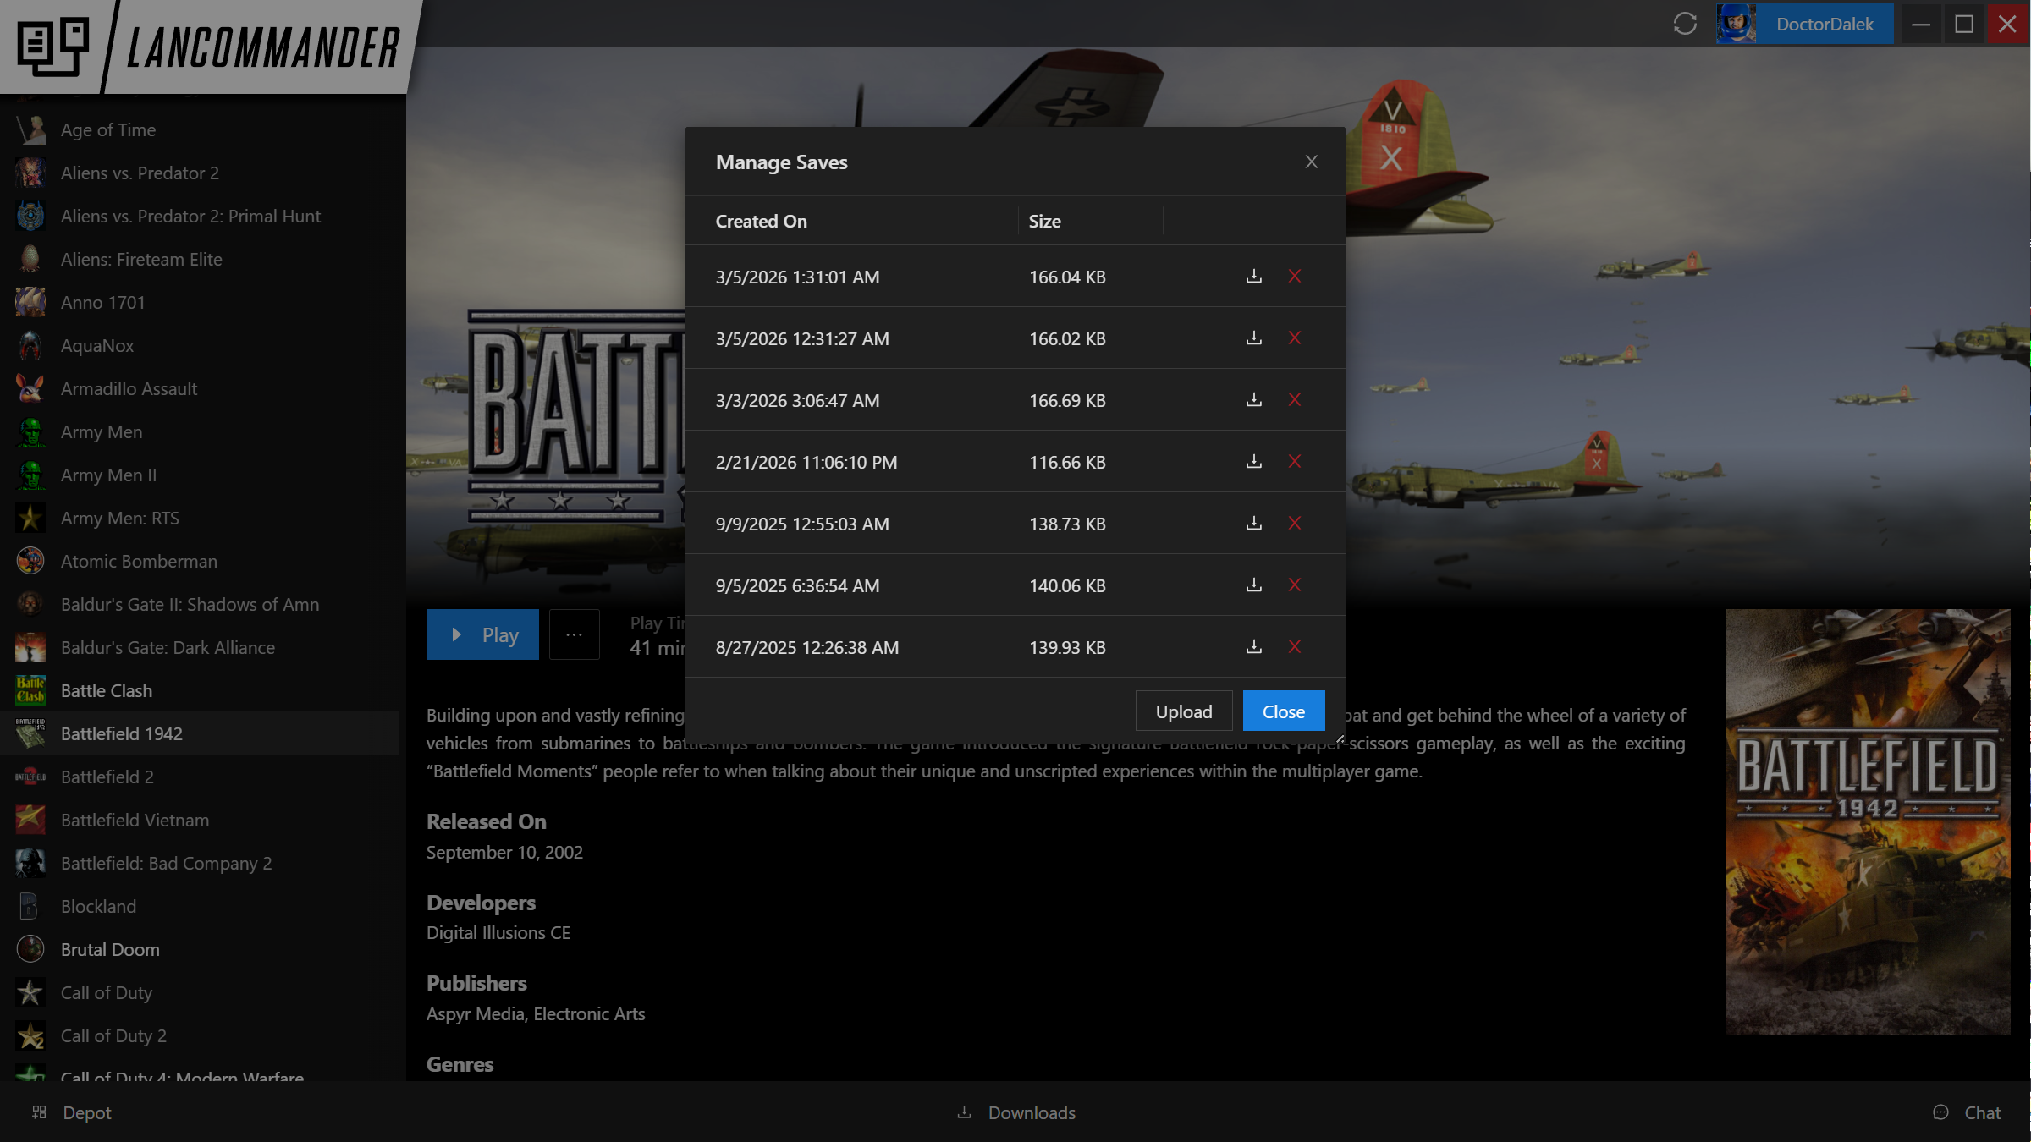
Task: Close Manage Saves dialog with X icon
Action: click(x=1311, y=162)
